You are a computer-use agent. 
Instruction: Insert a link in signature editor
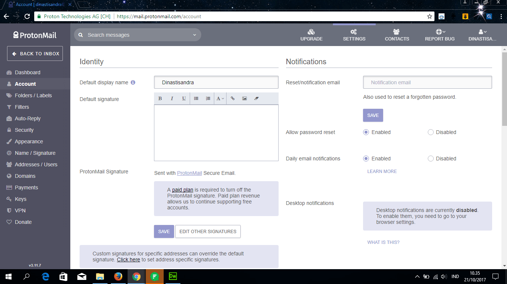pyautogui.click(x=232, y=98)
